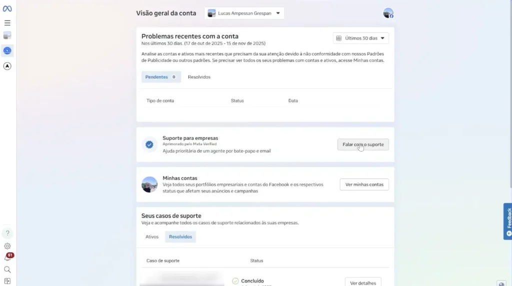This screenshot has width=512, height=286.
Task: Click the Problemas recentes com a conta heading
Action: (x=189, y=37)
